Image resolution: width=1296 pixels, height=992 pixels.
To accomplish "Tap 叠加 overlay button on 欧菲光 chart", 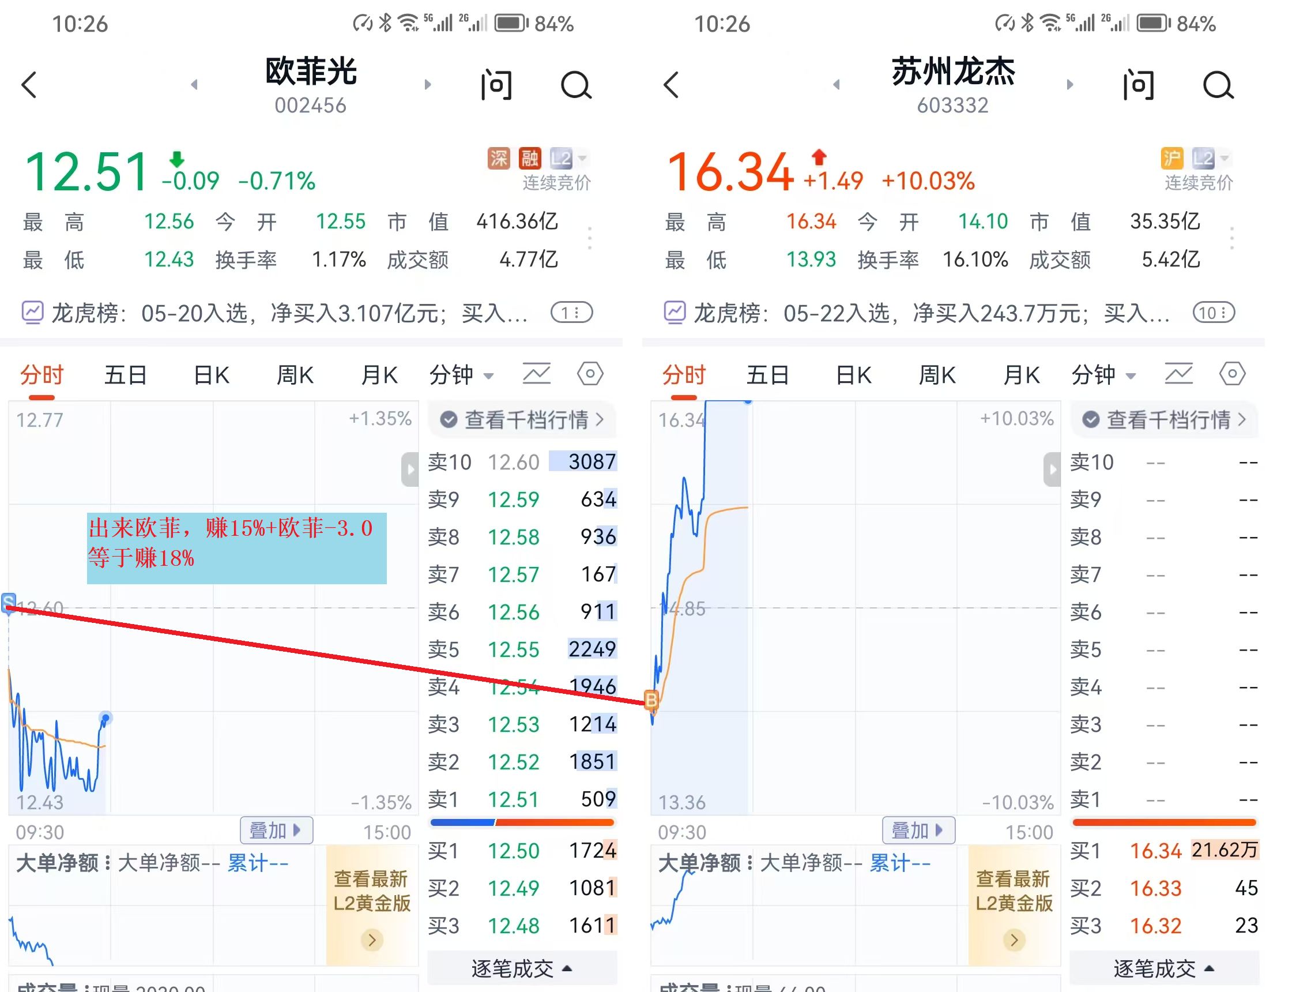I will click(x=276, y=831).
